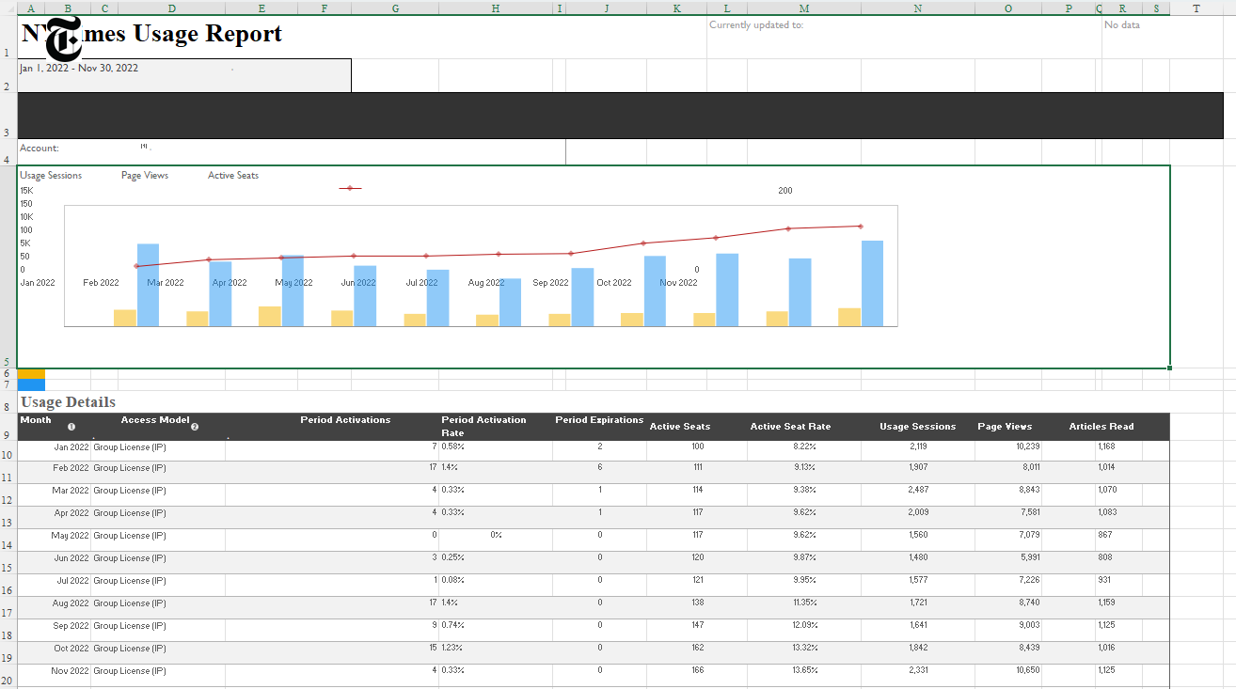The image size is (1236, 689).
Task: Click the New York Times logo
Action: click(x=63, y=39)
